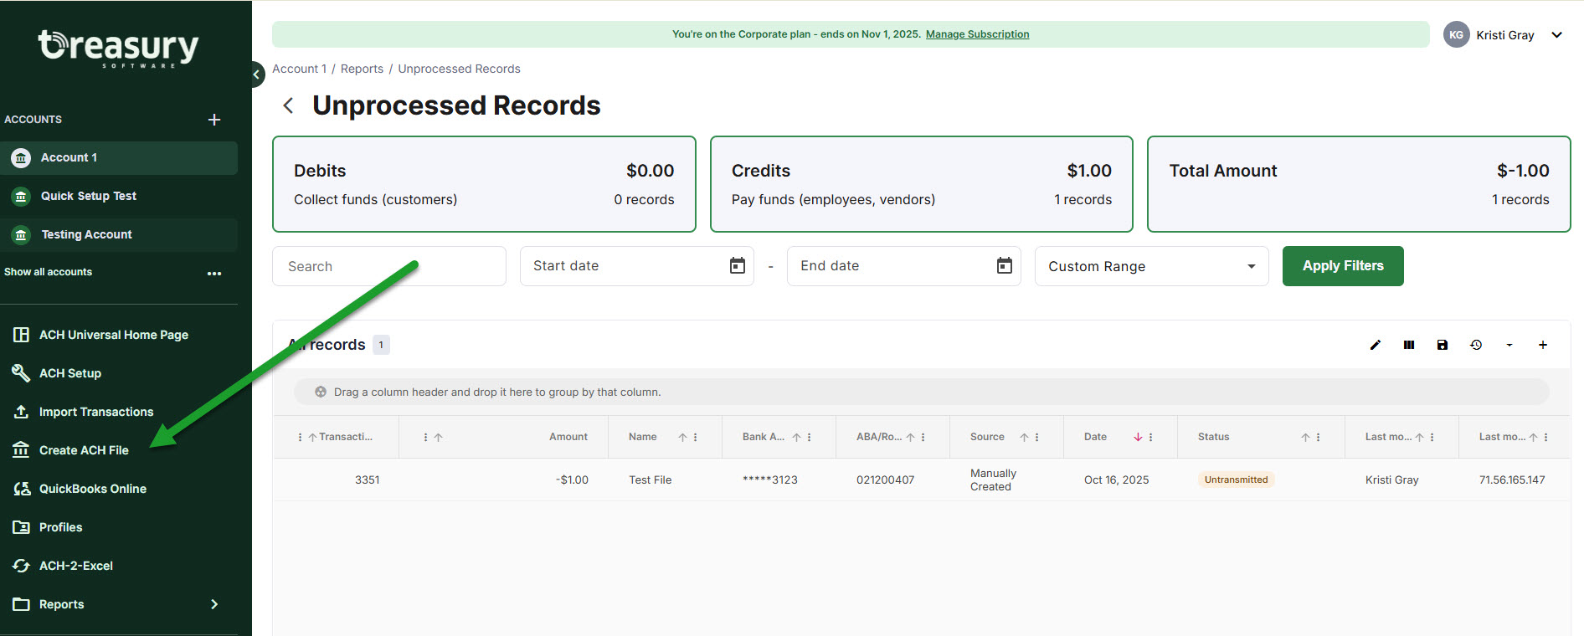Screen dimensions: 1584x636
Task: Sort by ABA/Routing column arrow
Action: point(911,437)
